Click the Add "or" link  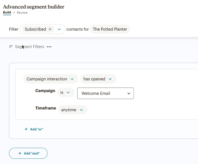tap(36, 129)
